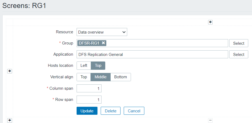Focus the Application text field

pos(152,54)
